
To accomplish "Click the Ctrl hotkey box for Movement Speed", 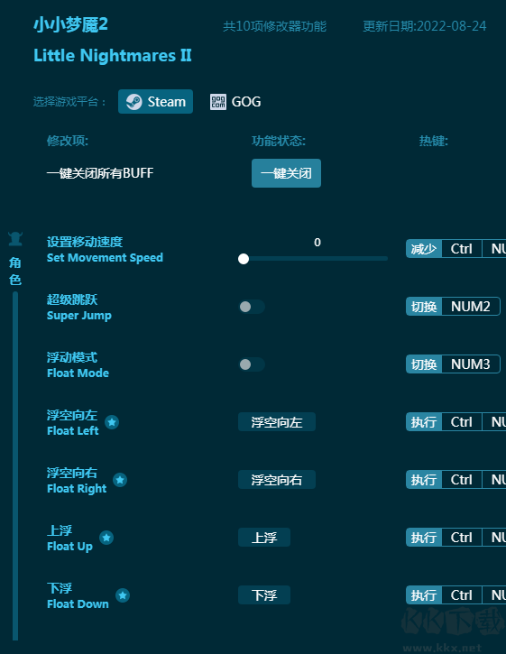I will click(462, 249).
